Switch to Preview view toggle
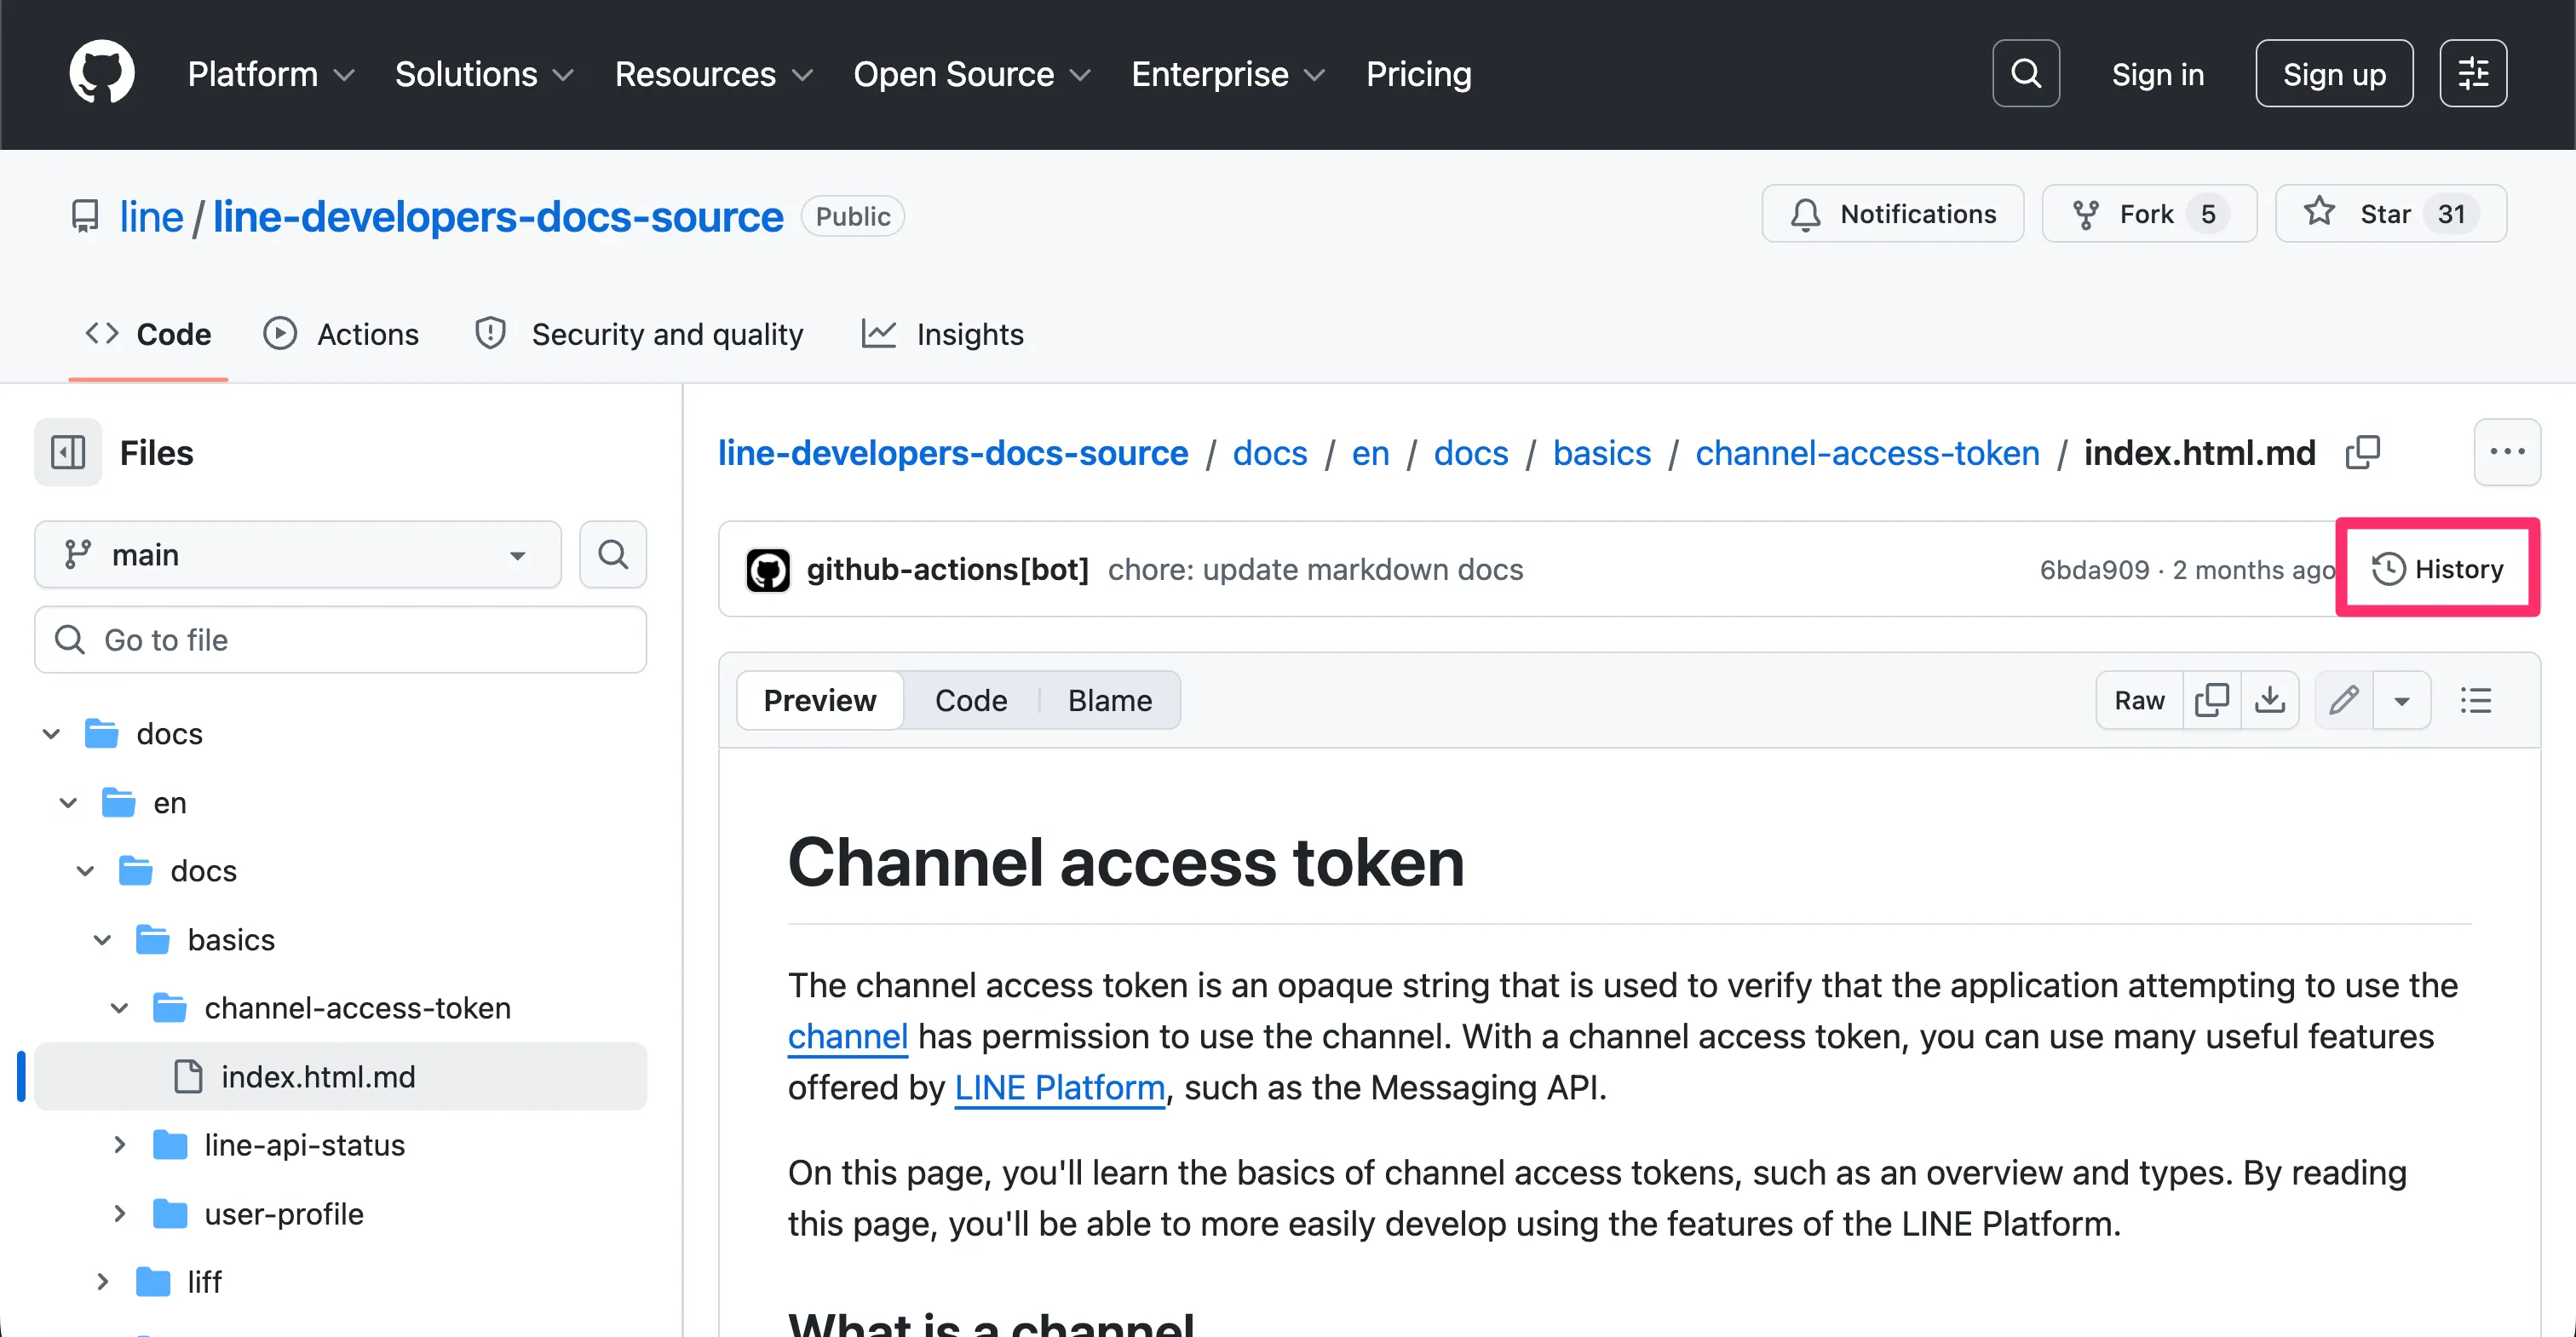This screenshot has width=2576, height=1337. coord(819,700)
